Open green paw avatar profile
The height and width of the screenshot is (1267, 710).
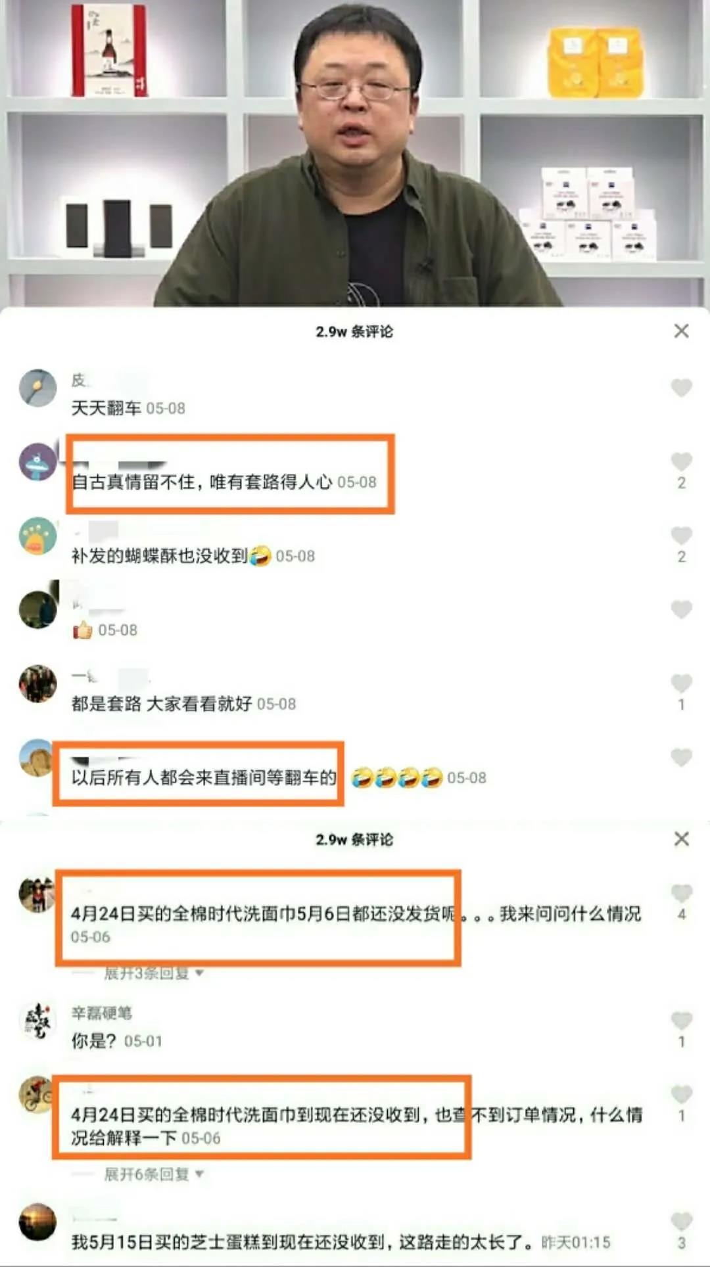pyautogui.click(x=37, y=536)
